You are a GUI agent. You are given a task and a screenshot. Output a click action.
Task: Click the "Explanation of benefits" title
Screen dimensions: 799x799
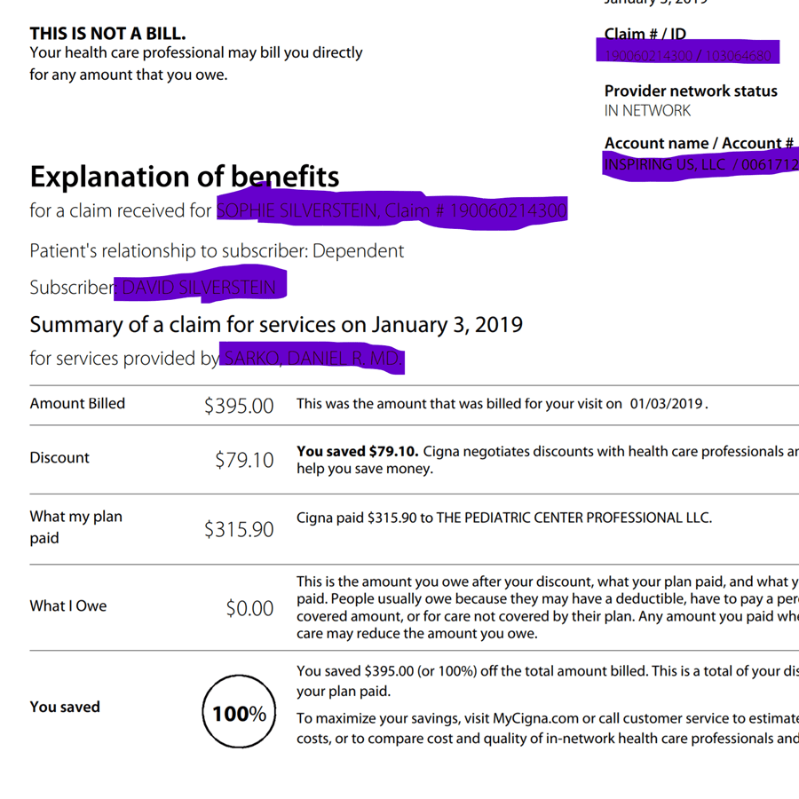(x=184, y=177)
